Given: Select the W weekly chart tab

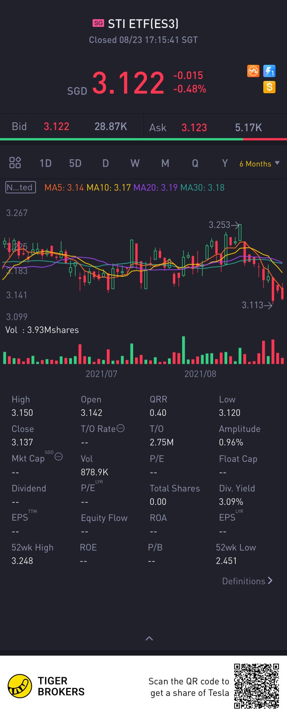Looking at the screenshot, I should [135, 163].
